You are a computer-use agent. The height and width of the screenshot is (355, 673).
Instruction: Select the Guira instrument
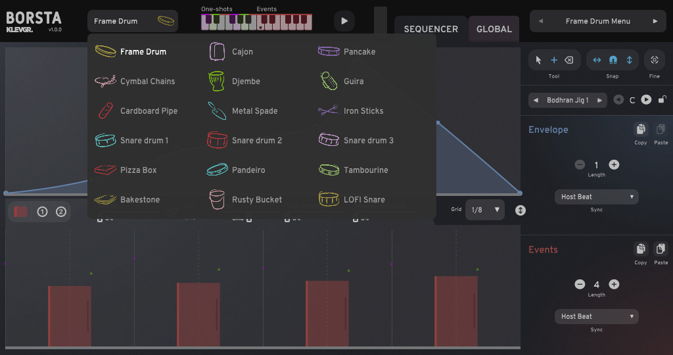pyautogui.click(x=341, y=81)
